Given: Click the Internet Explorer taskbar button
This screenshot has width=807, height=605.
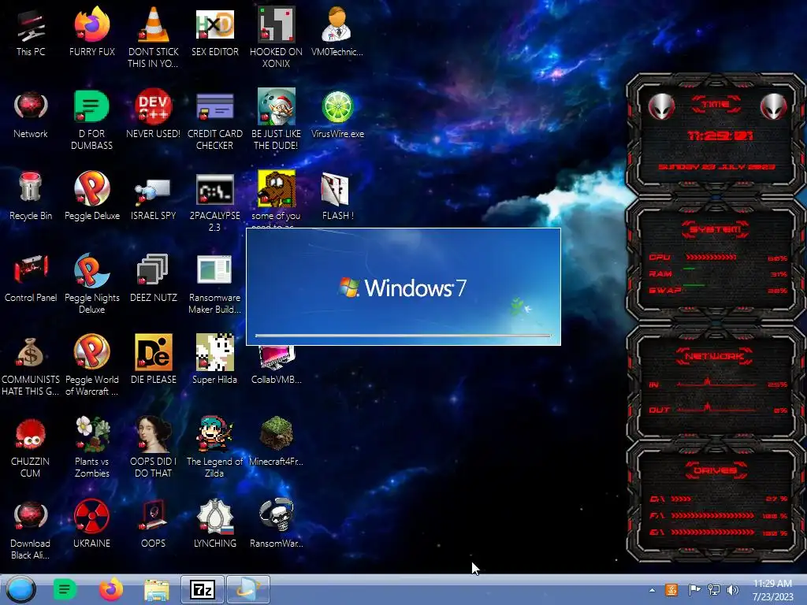Looking at the screenshot, I should [247, 589].
